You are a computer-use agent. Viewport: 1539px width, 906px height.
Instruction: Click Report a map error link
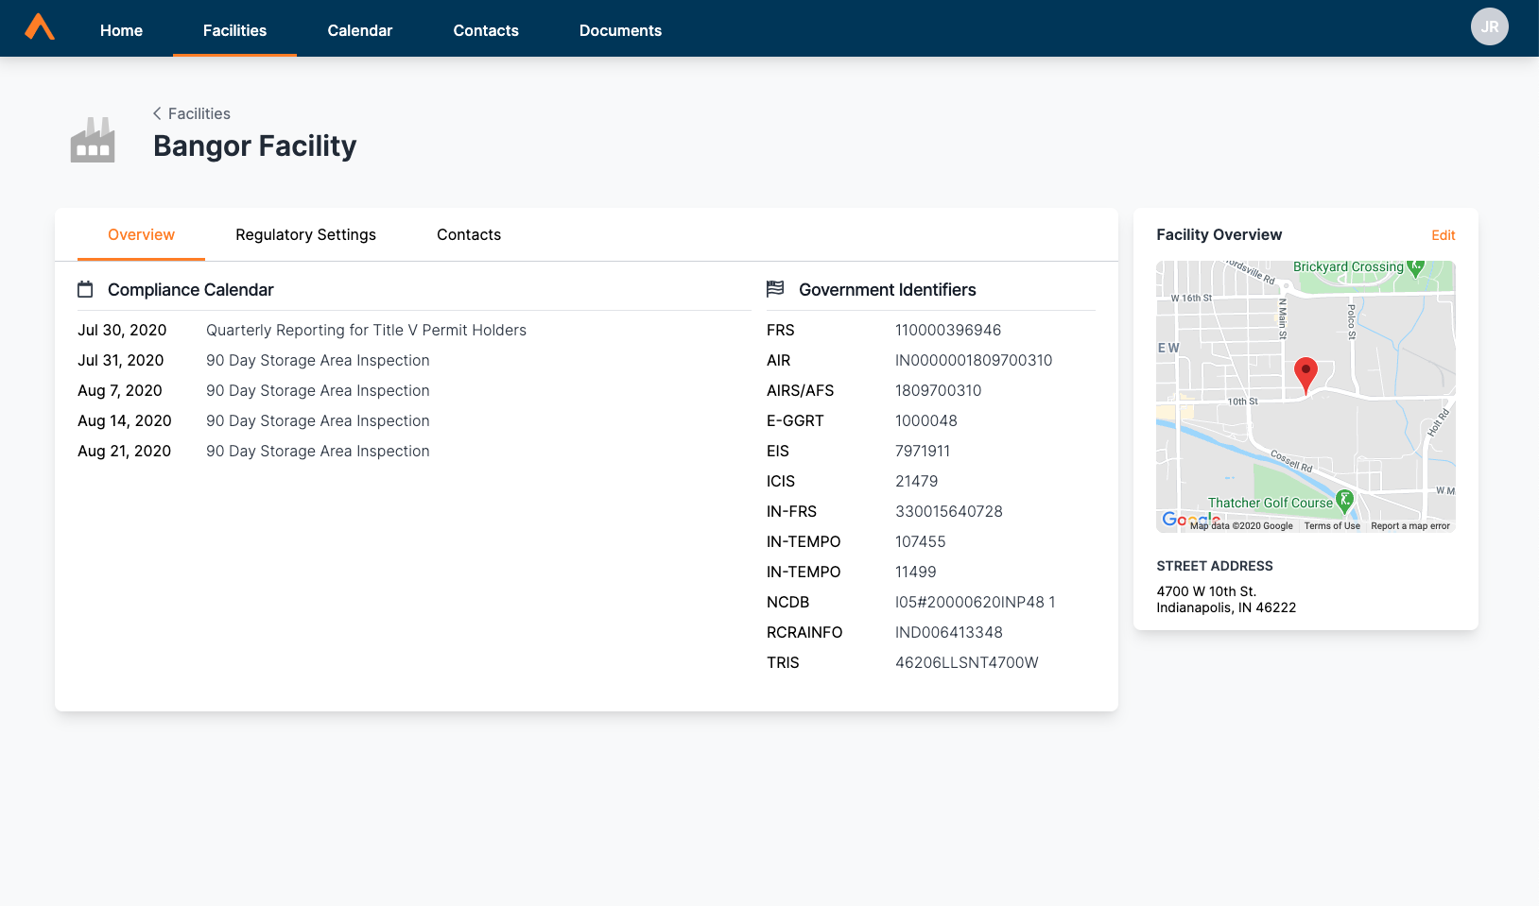[x=1409, y=526]
